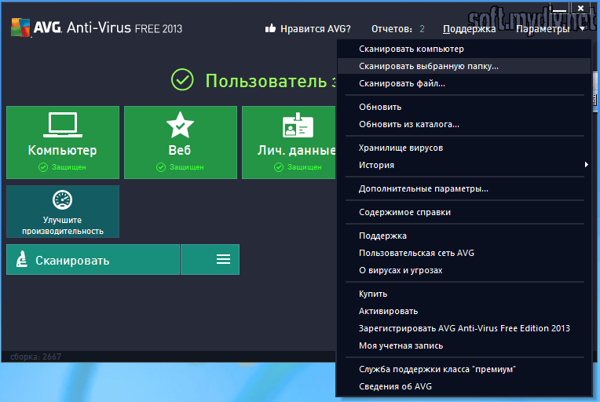Image resolution: width=600 pixels, height=402 pixels.
Task: Select Зарегистрировать AVG Anti-Virus Free Edition 2013
Action: (464, 328)
